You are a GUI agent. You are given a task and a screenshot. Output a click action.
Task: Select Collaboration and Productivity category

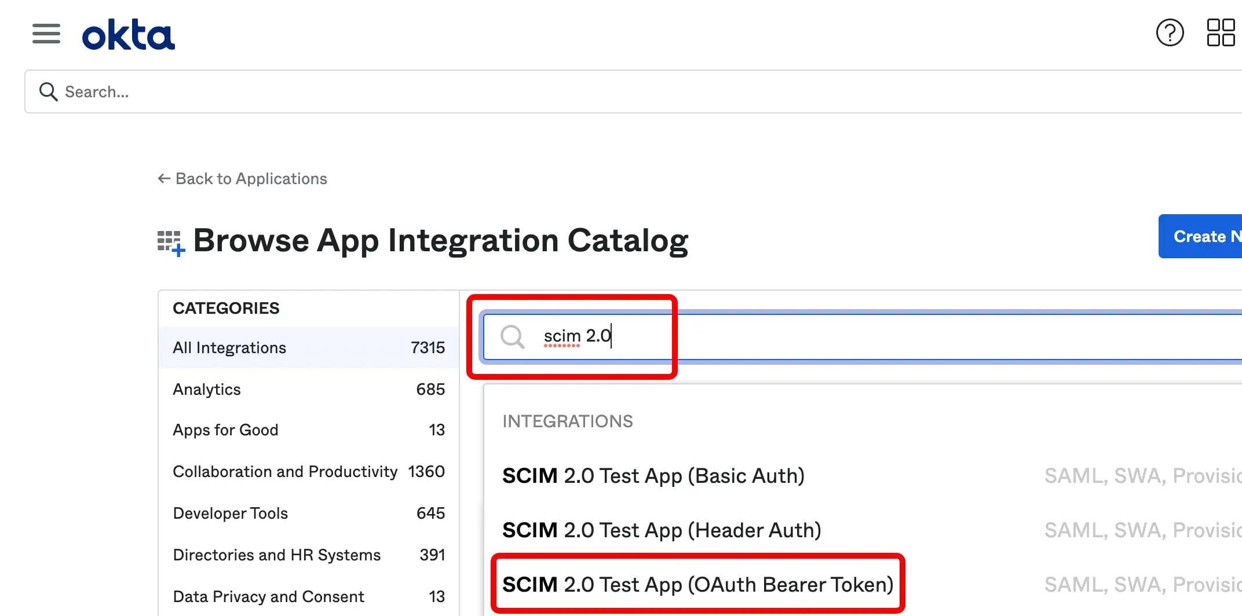click(309, 471)
